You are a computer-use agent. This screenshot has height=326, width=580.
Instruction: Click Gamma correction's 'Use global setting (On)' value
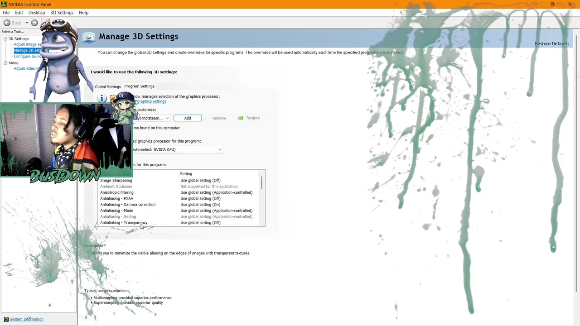tap(200, 205)
